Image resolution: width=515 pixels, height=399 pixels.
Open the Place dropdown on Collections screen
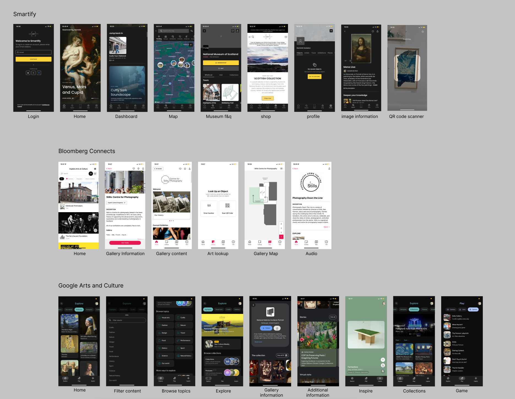tap(398, 340)
